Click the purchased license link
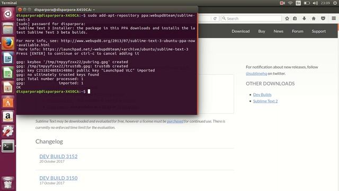 175,121
